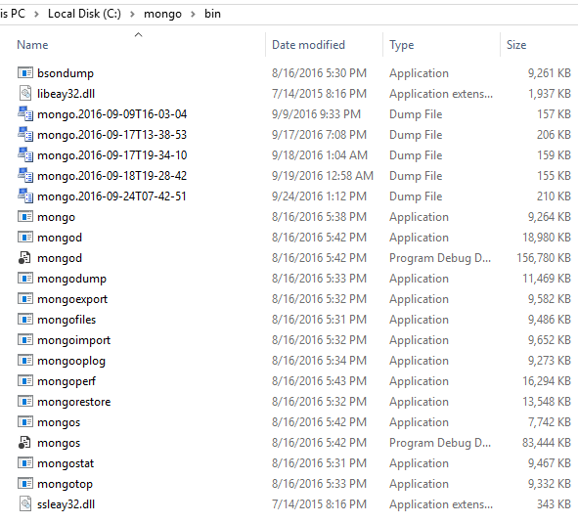This screenshot has height=523, width=578.
Task: Click the 156,780 KB size value
Action: pyautogui.click(x=544, y=258)
